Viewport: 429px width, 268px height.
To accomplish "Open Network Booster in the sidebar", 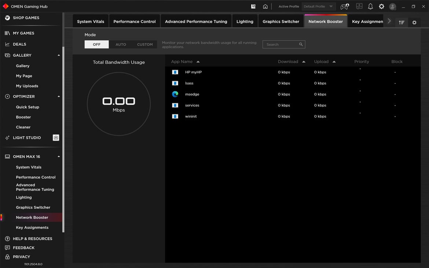I will [x=32, y=217].
